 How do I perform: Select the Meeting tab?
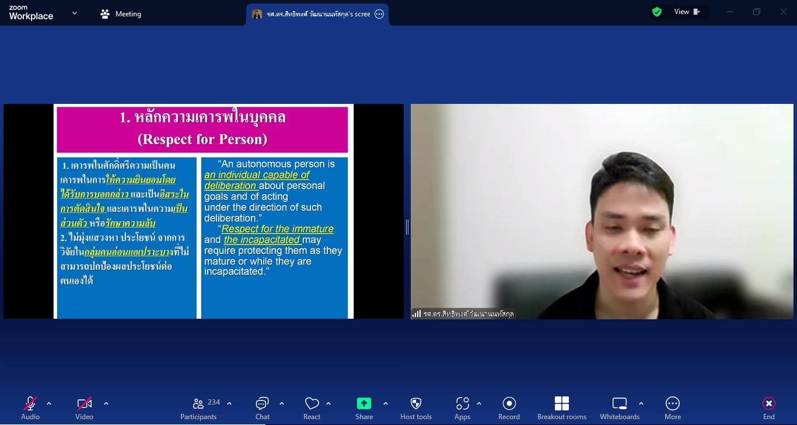[121, 14]
